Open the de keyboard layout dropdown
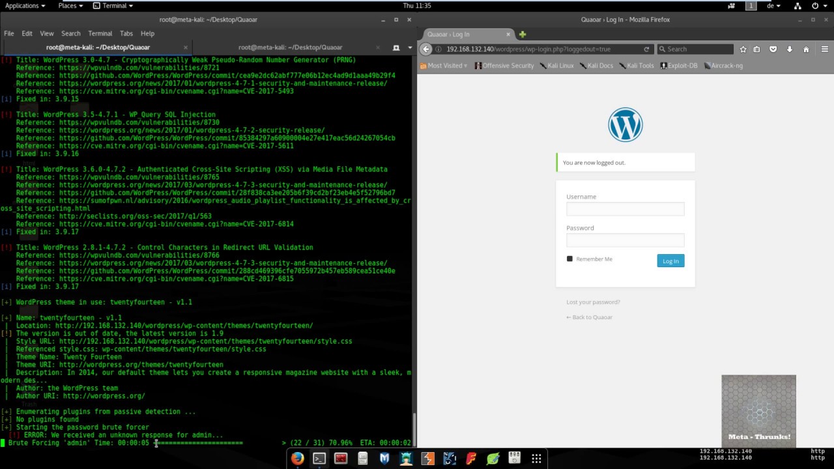Viewport: 834px width, 469px height. click(x=773, y=5)
